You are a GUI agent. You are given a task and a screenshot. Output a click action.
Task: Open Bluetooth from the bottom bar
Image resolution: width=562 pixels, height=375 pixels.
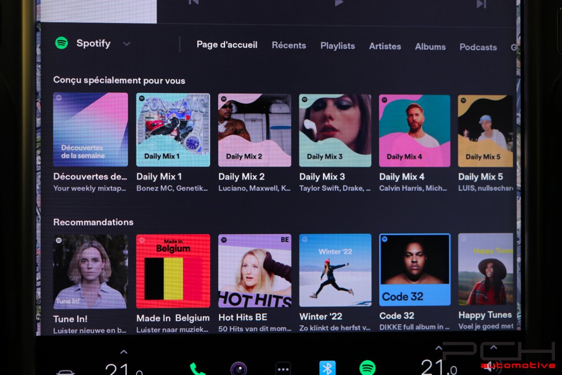[327, 368]
